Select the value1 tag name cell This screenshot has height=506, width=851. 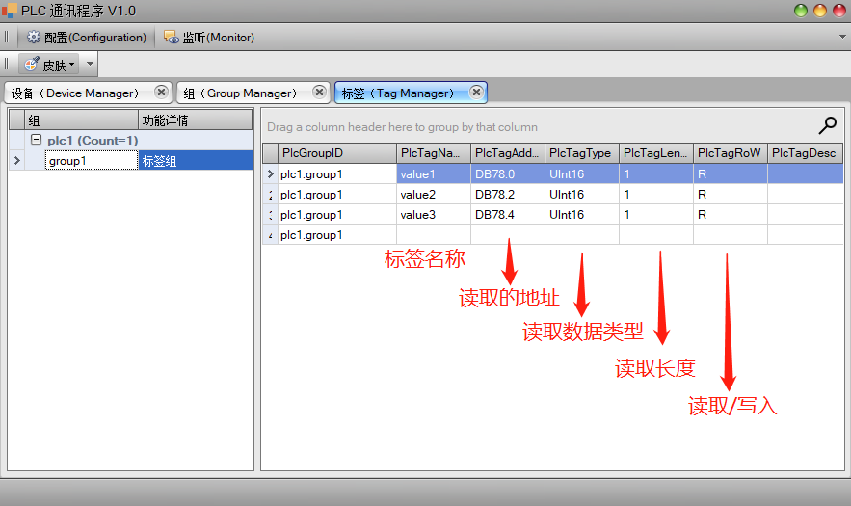click(434, 174)
